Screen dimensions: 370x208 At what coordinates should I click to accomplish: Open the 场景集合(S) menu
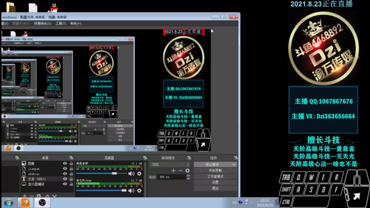point(43,24)
